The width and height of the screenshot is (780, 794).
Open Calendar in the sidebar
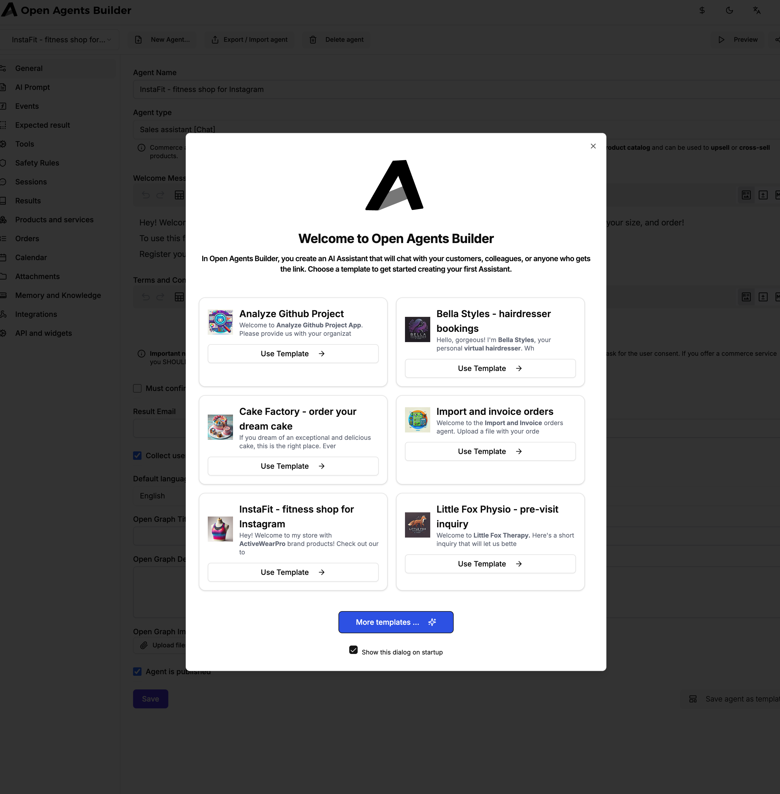pyautogui.click(x=31, y=257)
